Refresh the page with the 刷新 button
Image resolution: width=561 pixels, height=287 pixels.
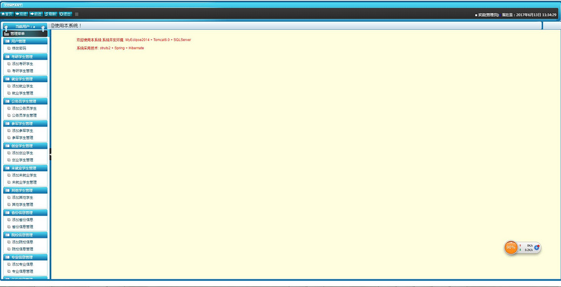pyautogui.click(x=50, y=14)
